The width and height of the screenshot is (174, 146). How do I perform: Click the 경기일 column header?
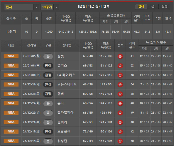31,45
